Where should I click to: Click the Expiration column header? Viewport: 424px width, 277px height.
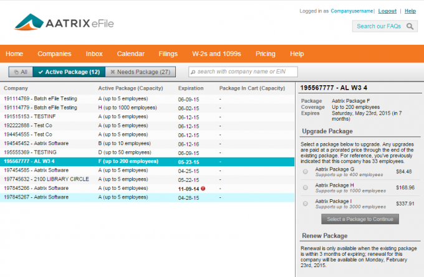(x=191, y=88)
